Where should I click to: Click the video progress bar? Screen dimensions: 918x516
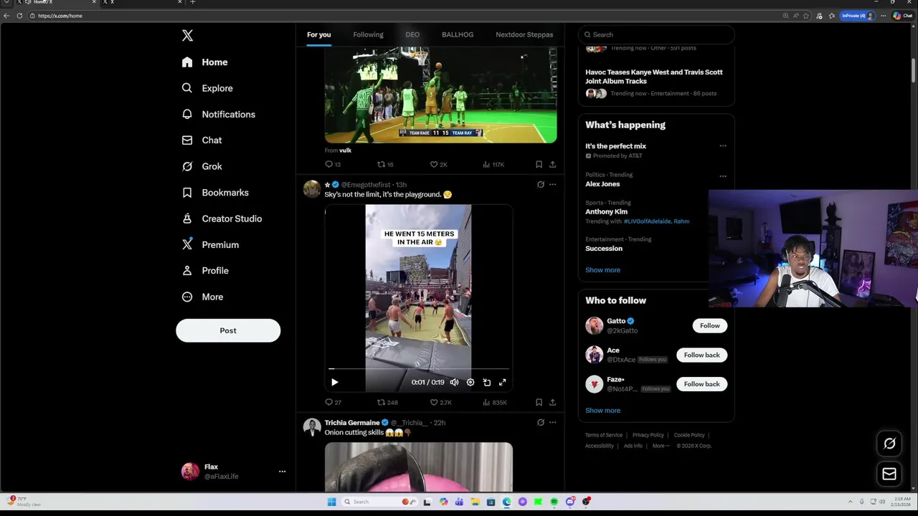(x=419, y=369)
